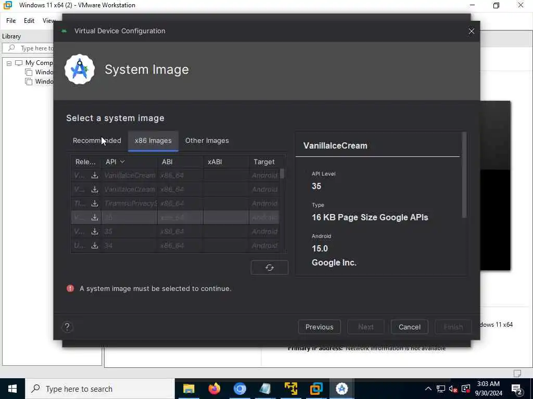Click 'A system image must be selected' message

(x=155, y=288)
